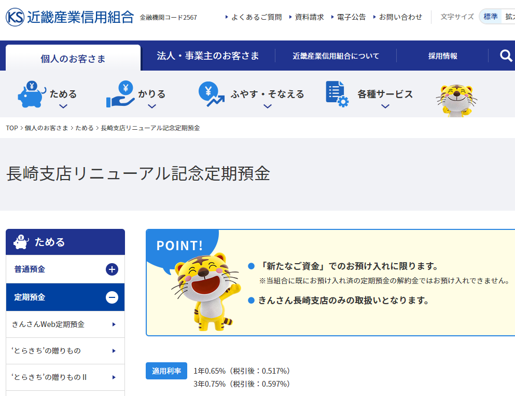Open the 各種サービス navigation menu

385,94
